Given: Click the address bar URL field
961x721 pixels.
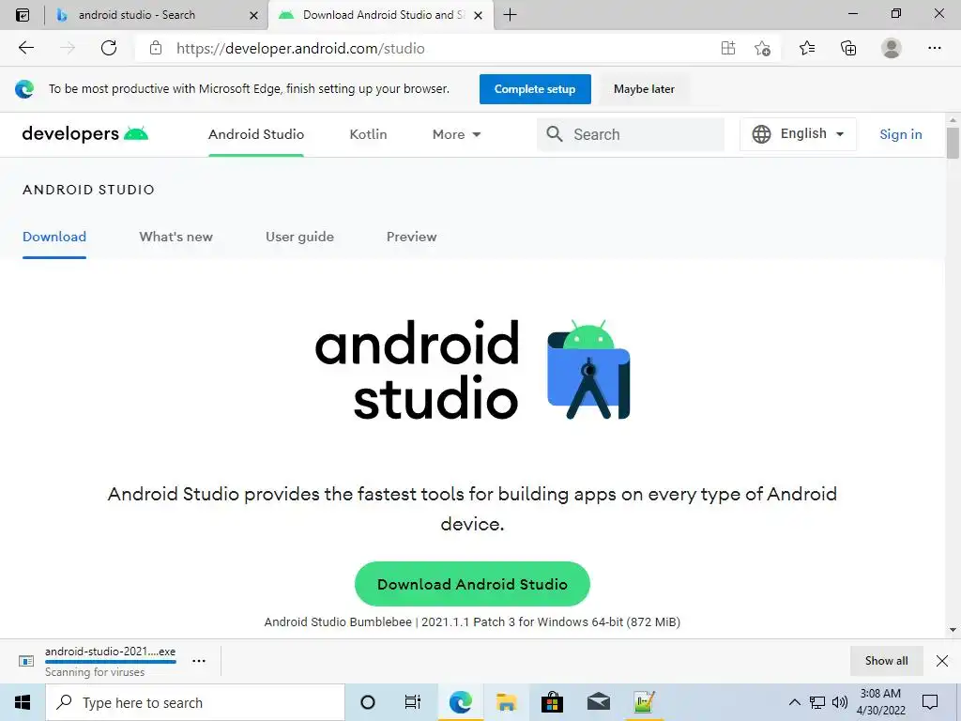Looking at the screenshot, I should coord(441,48).
